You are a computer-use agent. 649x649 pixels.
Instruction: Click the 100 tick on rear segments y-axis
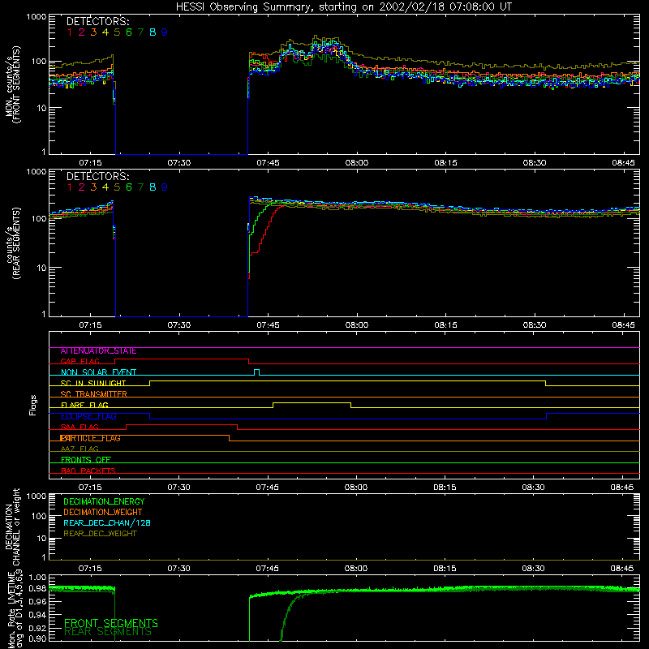(x=39, y=218)
